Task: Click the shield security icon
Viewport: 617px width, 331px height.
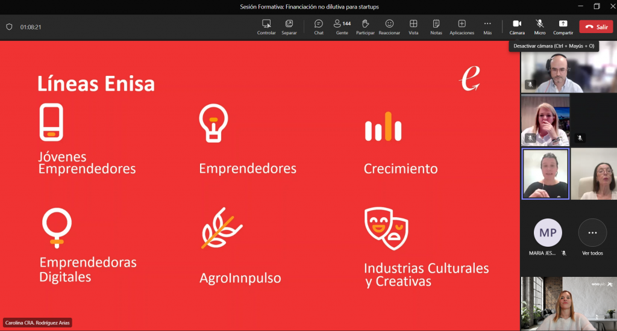Action: [x=9, y=26]
